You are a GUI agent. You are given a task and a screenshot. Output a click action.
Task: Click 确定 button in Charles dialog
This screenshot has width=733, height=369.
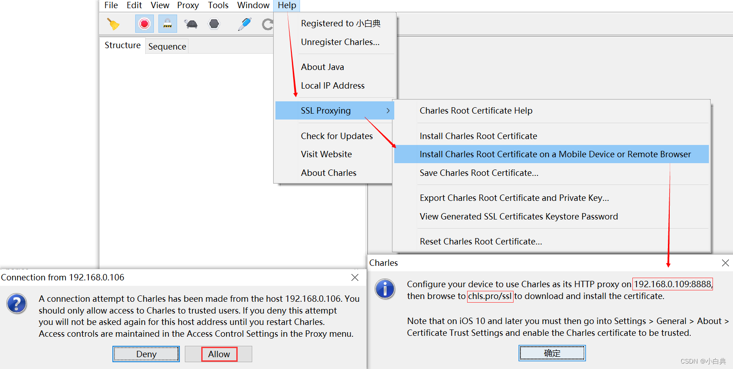[x=552, y=353]
